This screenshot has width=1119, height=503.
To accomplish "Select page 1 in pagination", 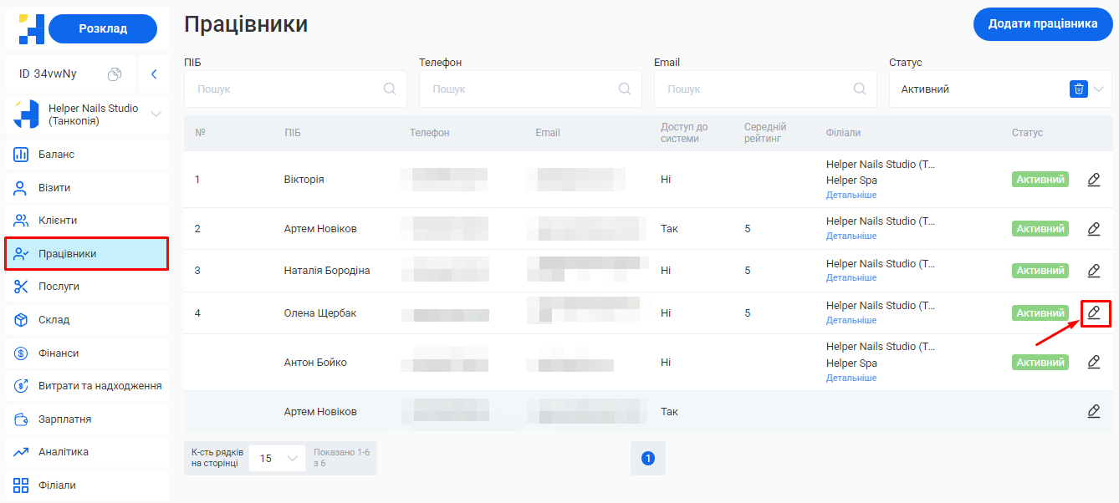I will tap(647, 458).
